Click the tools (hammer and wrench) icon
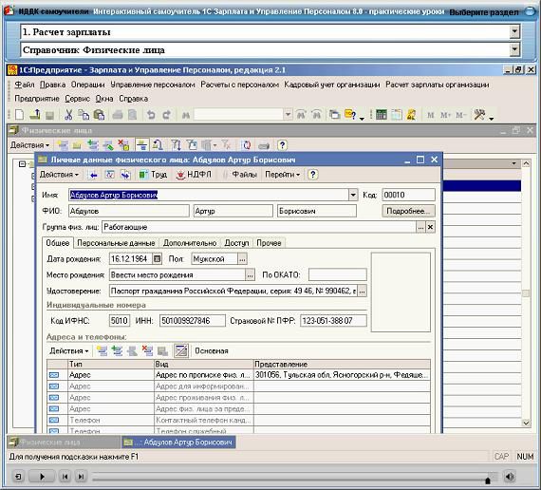The image size is (541, 490). [x=479, y=114]
